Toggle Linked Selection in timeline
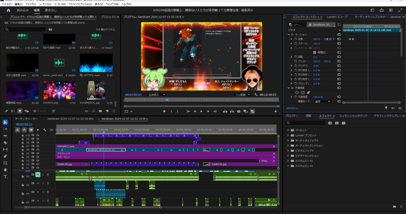Viewport: 406px width, 214px height. [31, 130]
